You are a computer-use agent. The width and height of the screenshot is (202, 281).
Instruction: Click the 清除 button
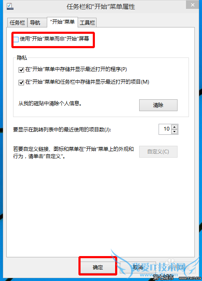(x=158, y=105)
